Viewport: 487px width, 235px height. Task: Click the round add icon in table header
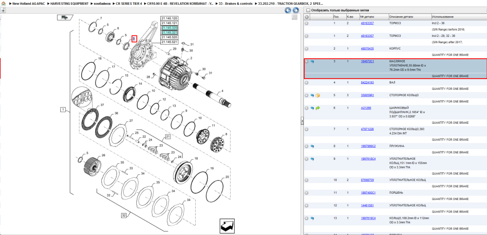(306, 17)
